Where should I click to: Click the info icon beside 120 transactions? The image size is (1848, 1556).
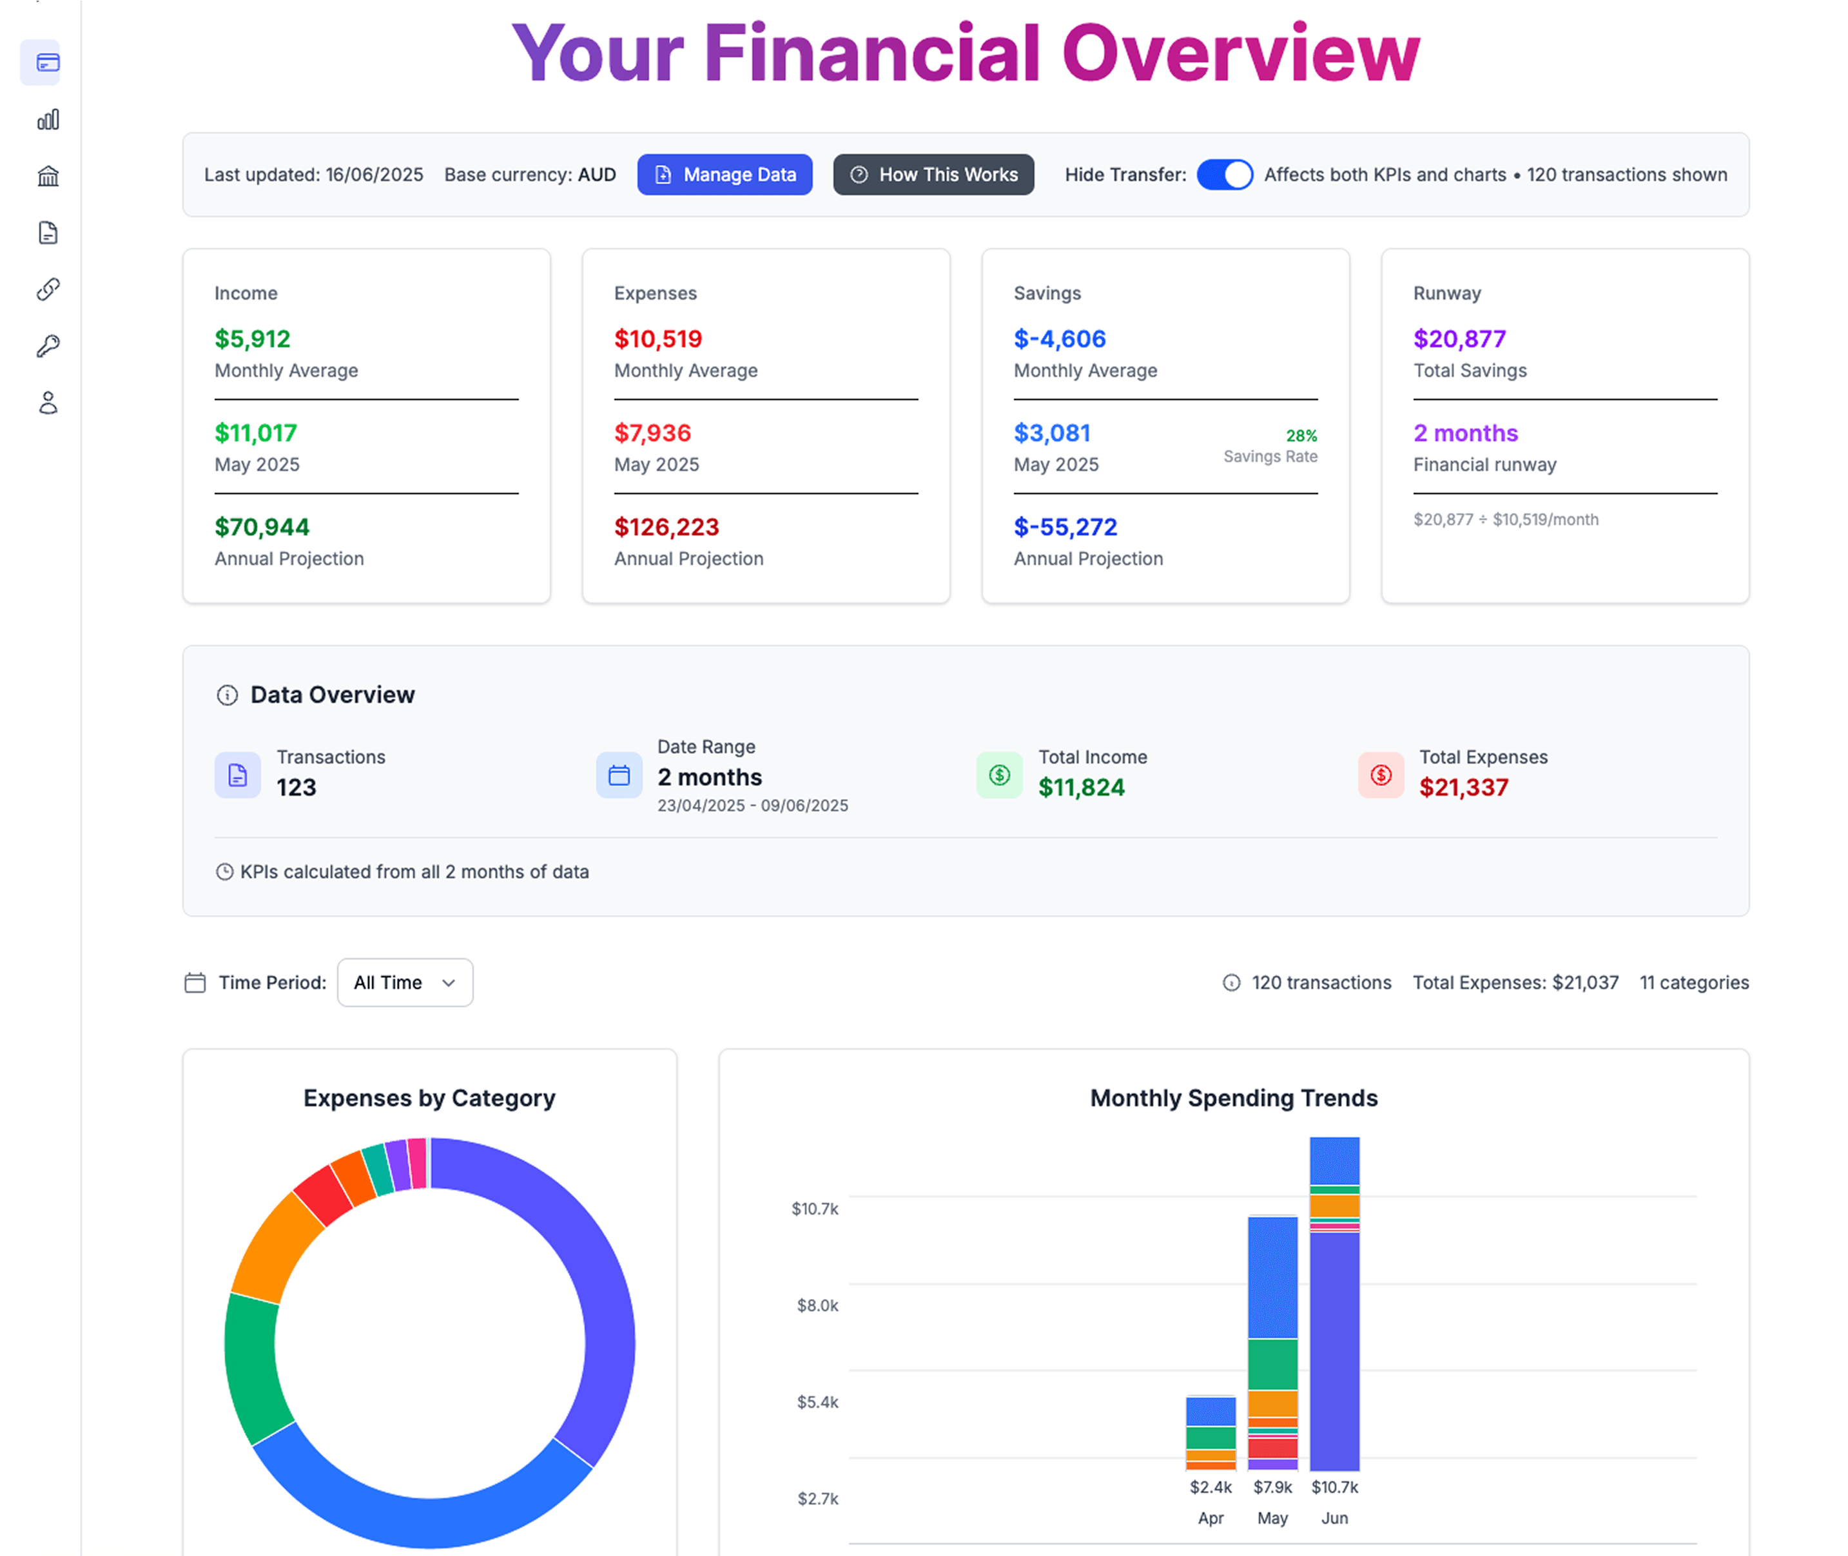coord(1232,983)
